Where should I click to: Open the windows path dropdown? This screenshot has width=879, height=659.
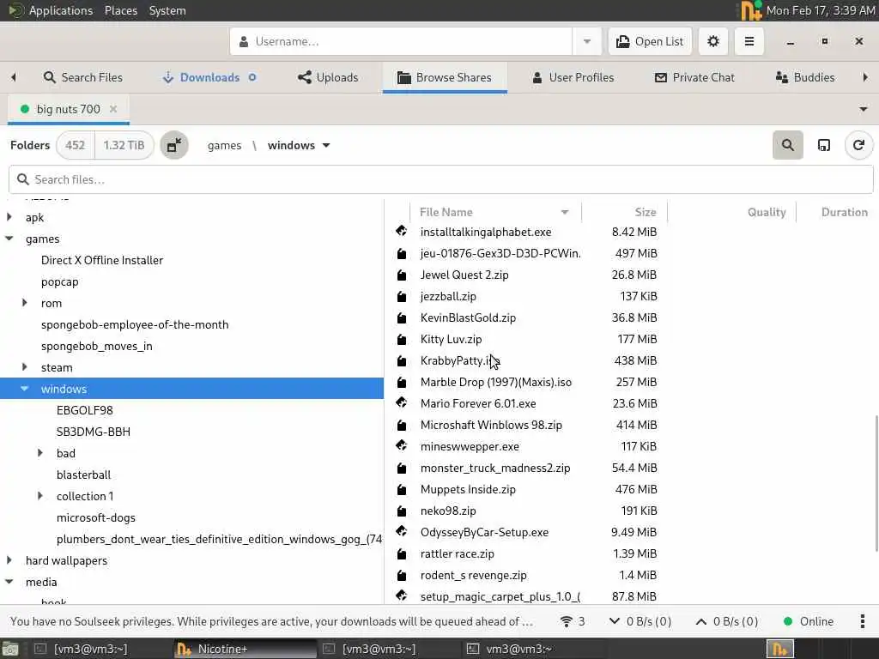(x=326, y=146)
